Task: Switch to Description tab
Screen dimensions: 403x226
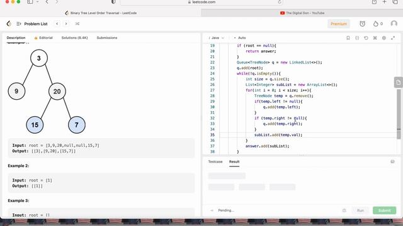Action: click(x=16, y=38)
